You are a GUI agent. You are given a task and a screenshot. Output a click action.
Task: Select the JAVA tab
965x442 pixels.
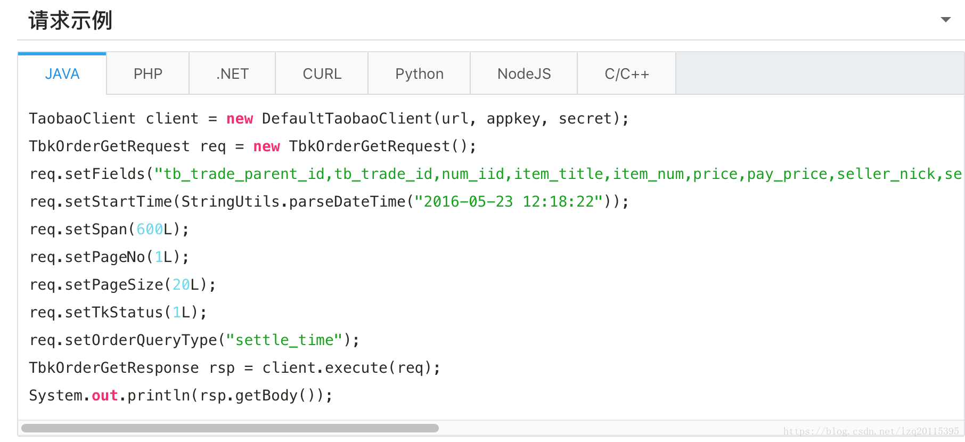click(62, 73)
